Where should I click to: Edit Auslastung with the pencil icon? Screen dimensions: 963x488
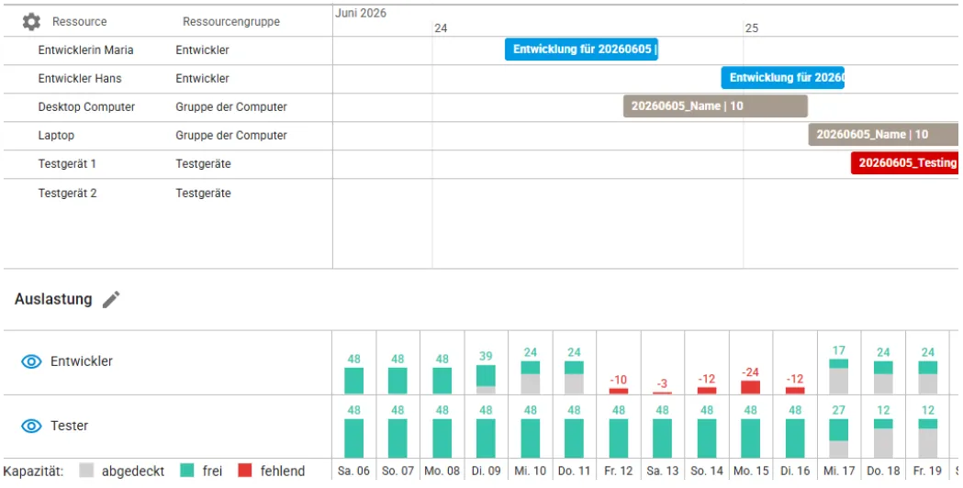111,300
